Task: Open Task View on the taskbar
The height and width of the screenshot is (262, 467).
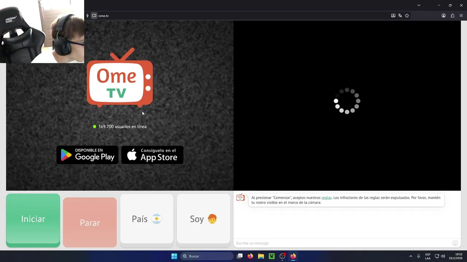Action: pos(240,256)
